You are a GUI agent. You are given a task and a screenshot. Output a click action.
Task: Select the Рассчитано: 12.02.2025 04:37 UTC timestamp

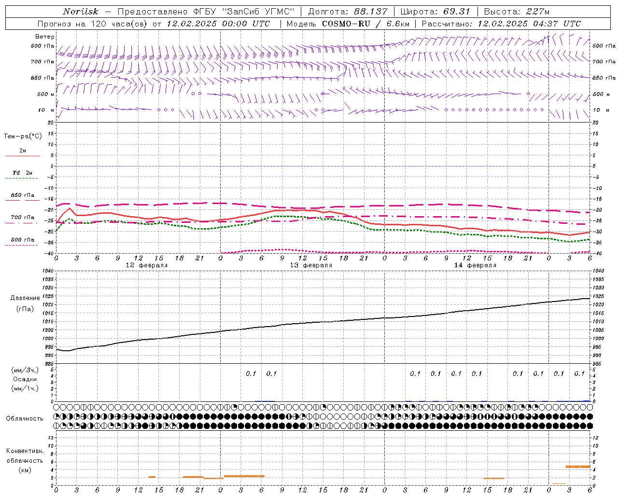(x=501, y=24)
